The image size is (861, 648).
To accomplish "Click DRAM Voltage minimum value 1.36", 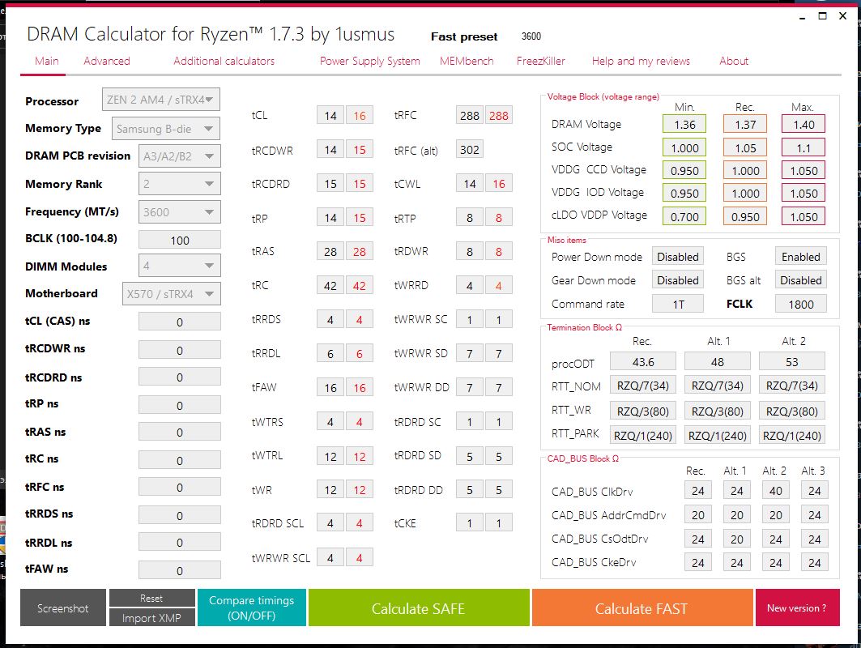I will pos(684,125).
